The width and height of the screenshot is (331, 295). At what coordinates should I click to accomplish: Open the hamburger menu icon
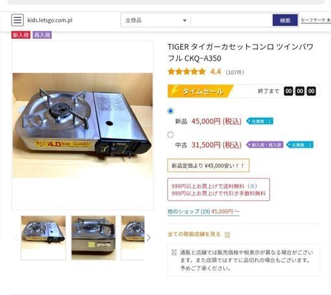(x=17, y=20)
